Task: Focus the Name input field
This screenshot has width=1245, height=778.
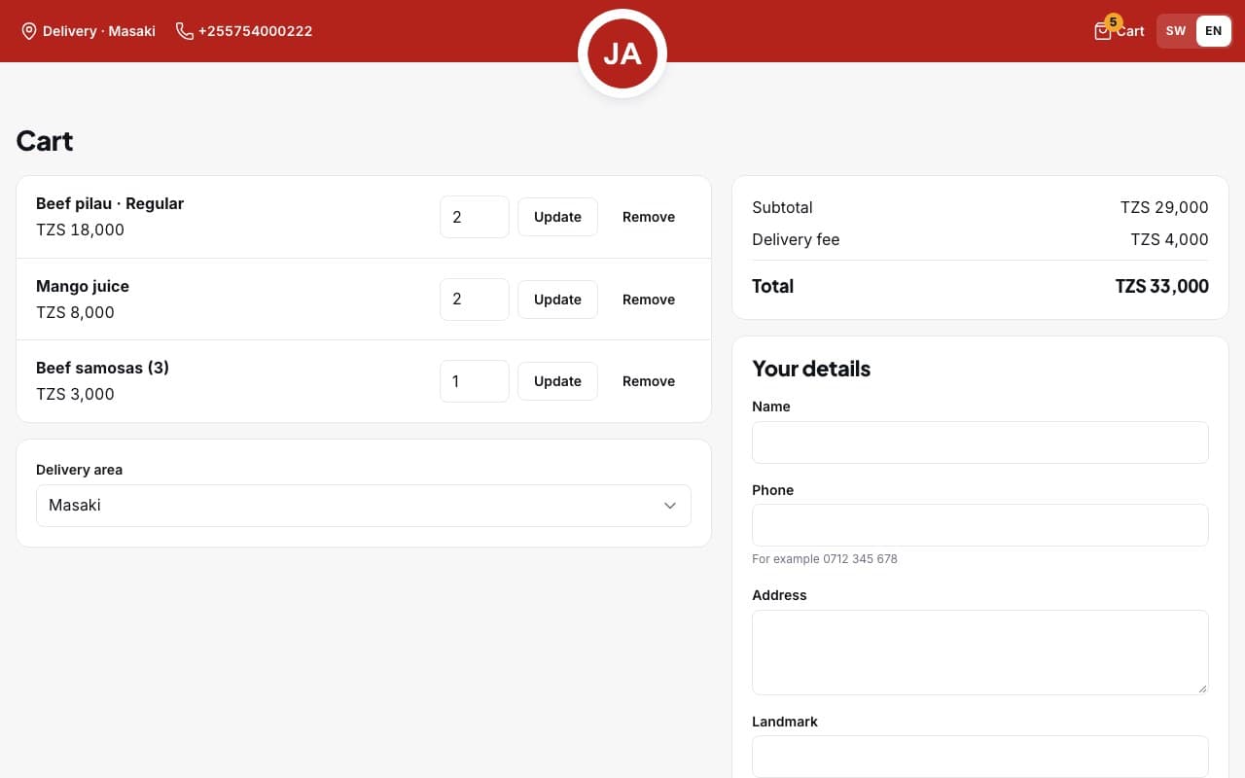Action: click(x=980, y=442)
